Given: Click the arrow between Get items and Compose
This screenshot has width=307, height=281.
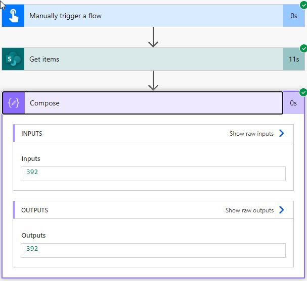Looking at the screenshot, I should tap(153, 81).
